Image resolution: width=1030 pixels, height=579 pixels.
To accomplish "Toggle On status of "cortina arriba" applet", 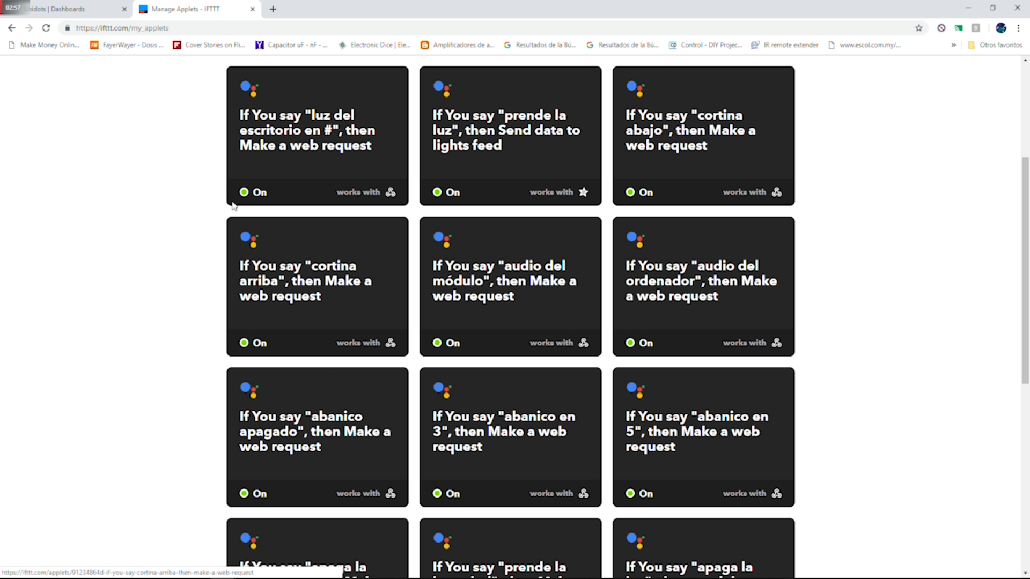I will coord(253,343).
